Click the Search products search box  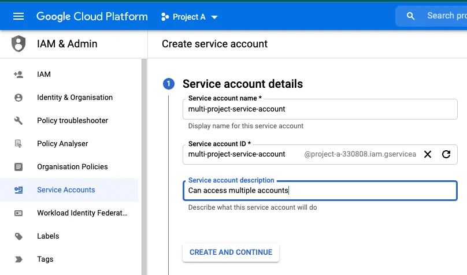tap(431, 16)
